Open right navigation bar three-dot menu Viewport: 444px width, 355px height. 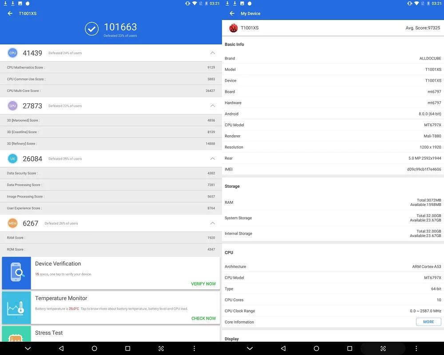[x=416, y=348]
